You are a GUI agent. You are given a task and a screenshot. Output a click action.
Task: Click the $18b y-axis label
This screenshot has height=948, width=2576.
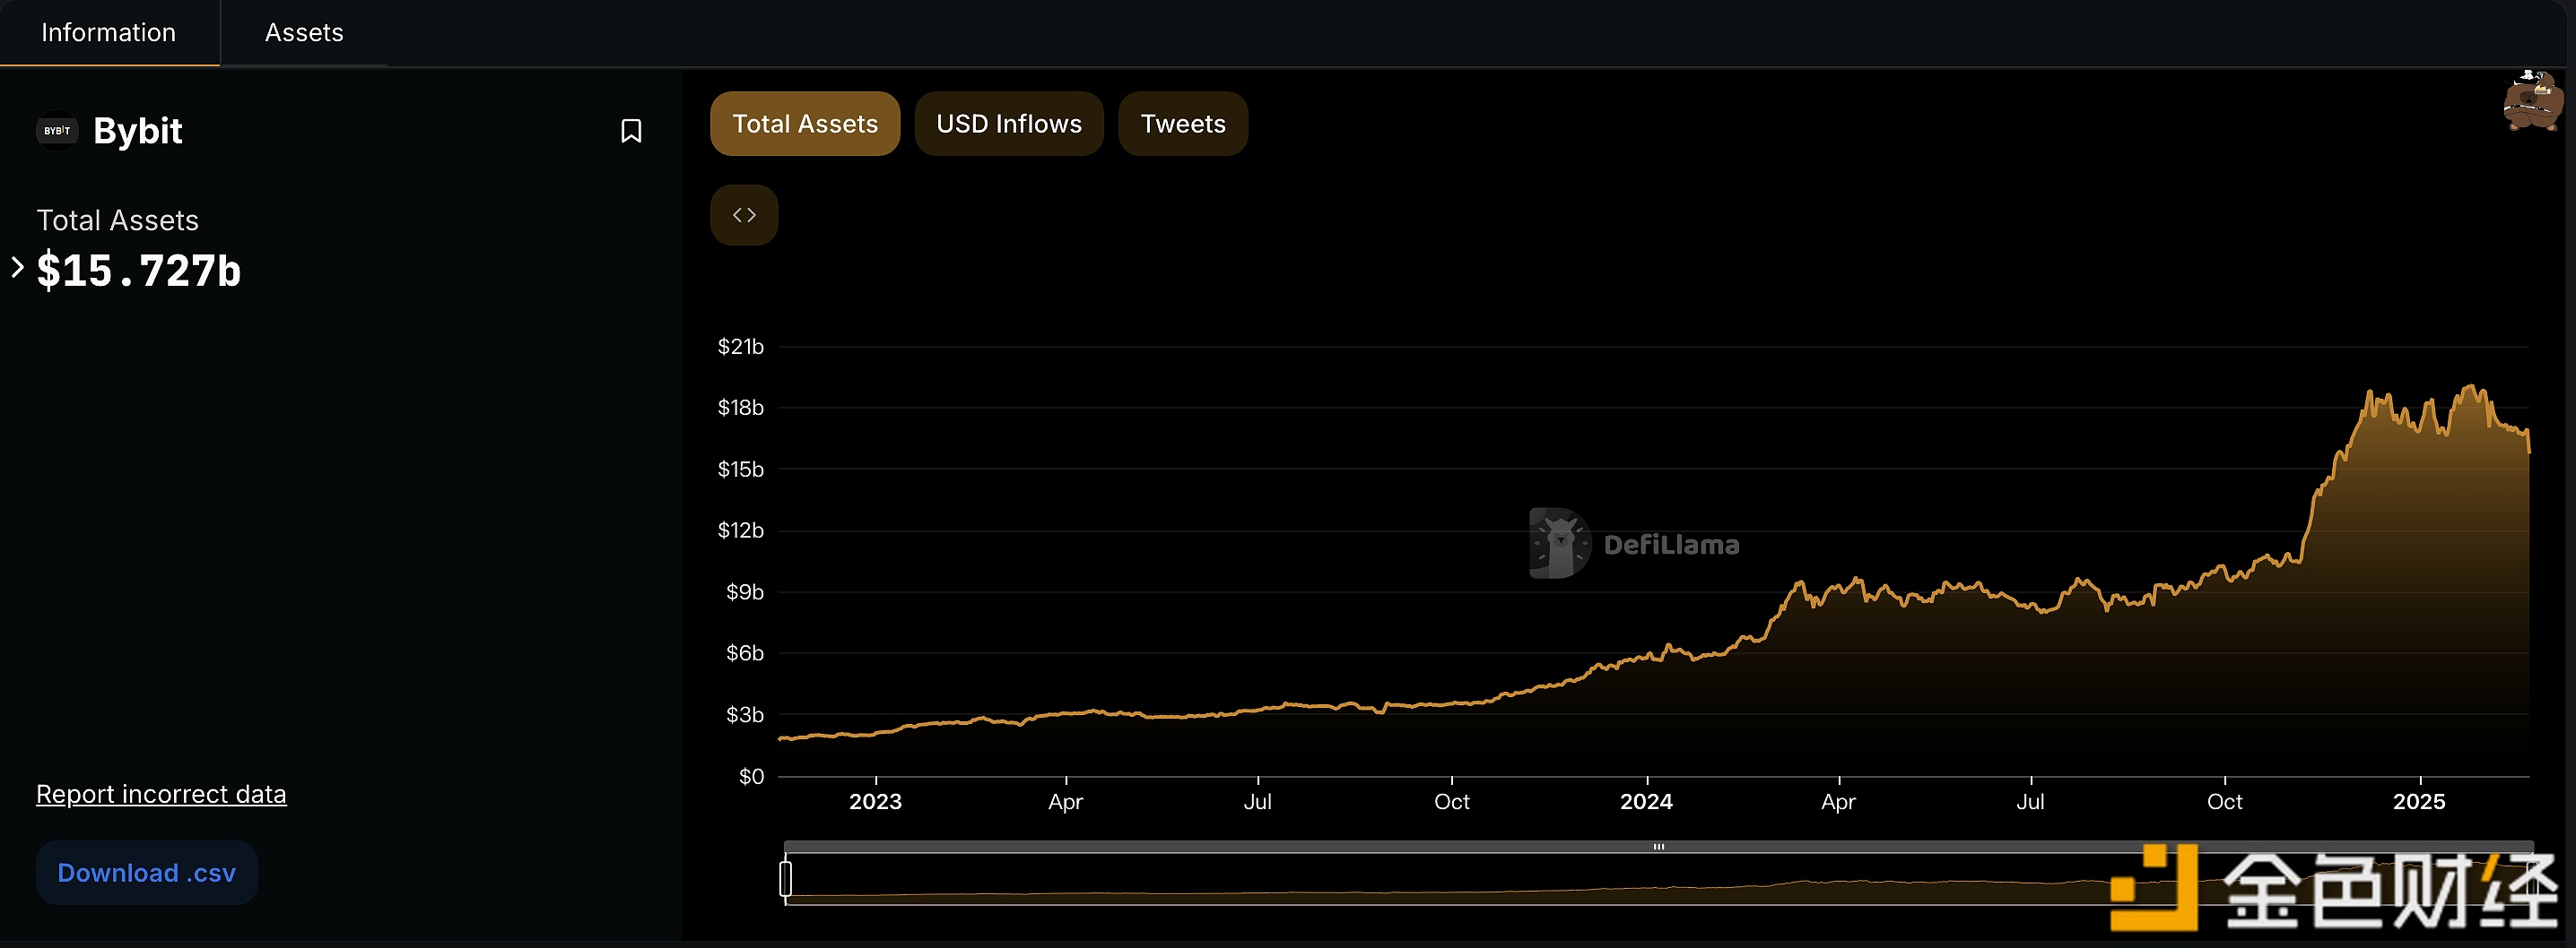(741, 408)
